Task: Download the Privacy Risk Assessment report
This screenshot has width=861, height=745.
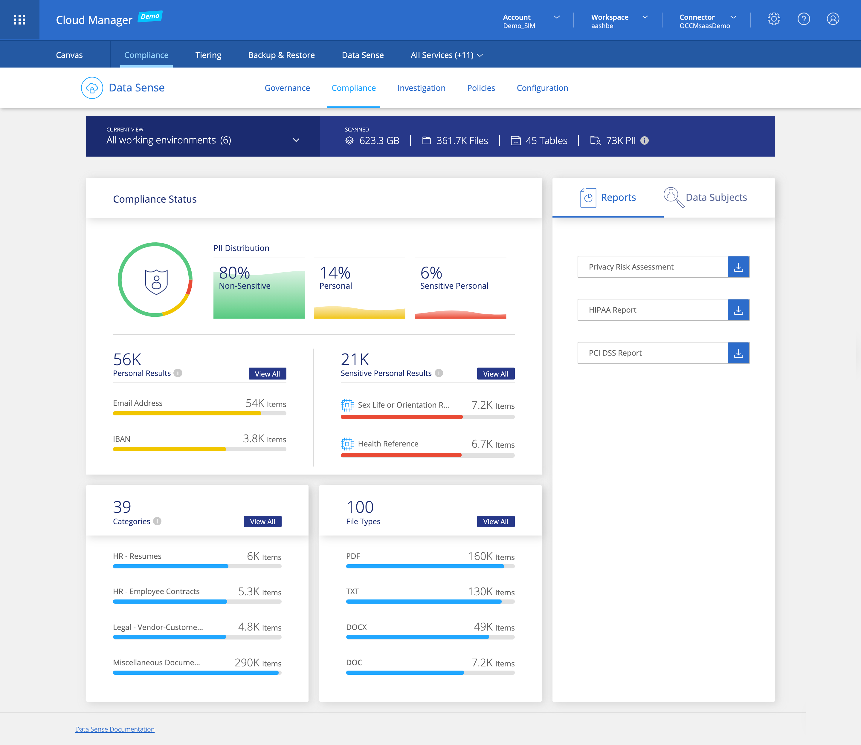Action: click(x=738, y=267)
